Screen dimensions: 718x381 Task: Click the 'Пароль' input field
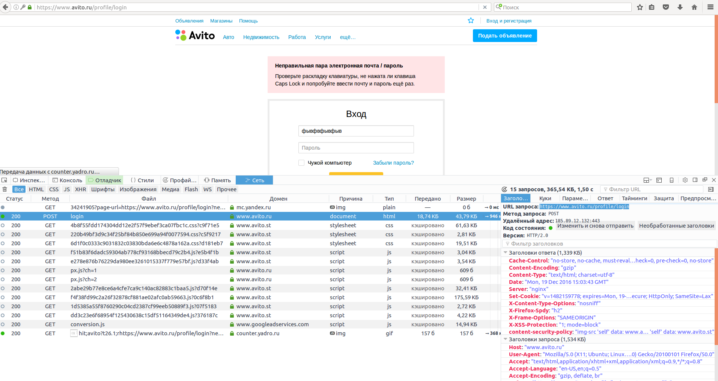click(356, 148)
